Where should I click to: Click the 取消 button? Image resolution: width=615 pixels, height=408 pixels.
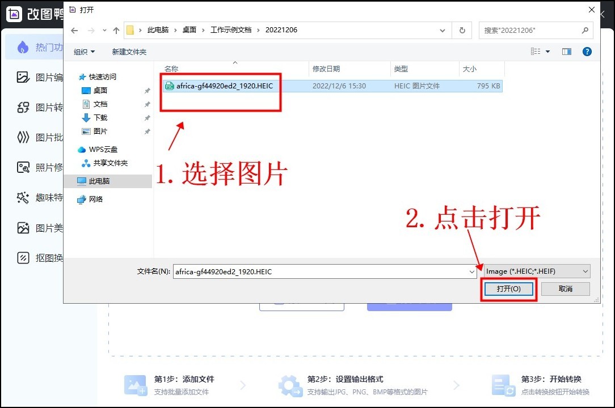coord(565,289)
